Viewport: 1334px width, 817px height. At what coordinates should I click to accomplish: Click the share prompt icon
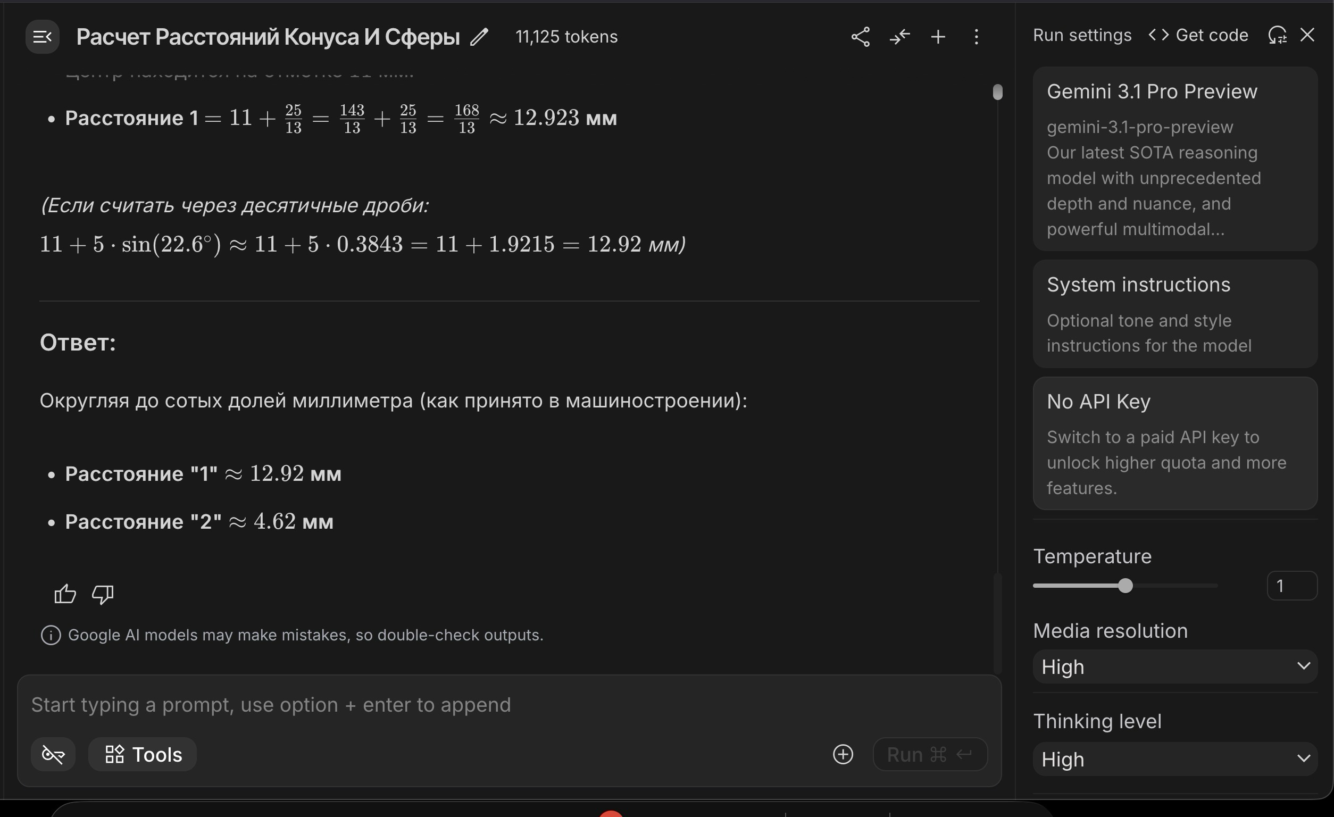(x=860, y=37)
